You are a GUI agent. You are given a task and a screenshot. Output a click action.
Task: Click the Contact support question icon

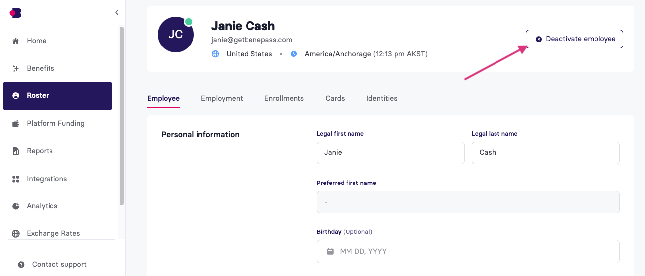pos(21,264)
